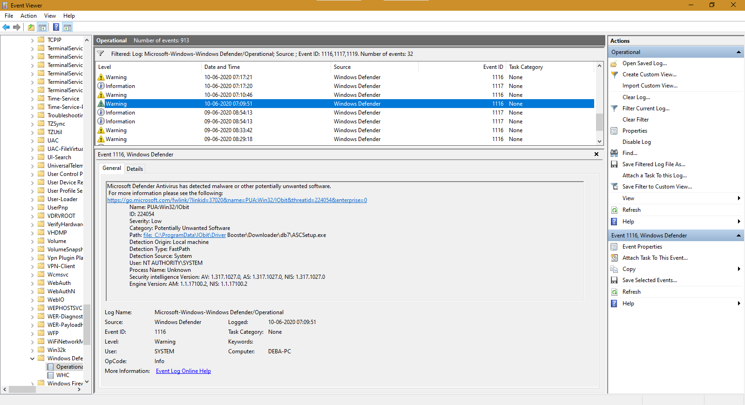The width and height of the screenshot is (745, 405).
Task: Open the file C:\ProgramData\IObit\Driver path link
Action: [184, 235]
